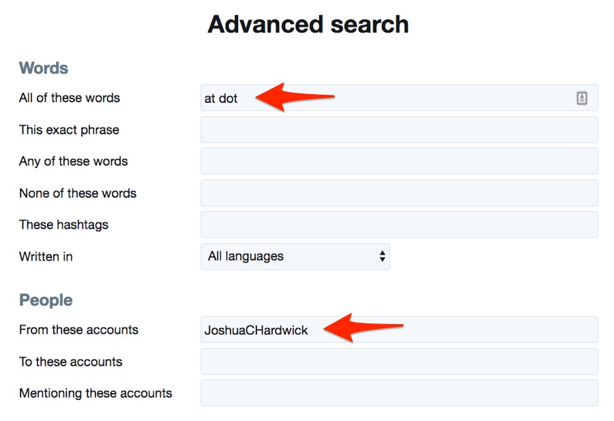614x421 pixels.
Task: Click the Advanced search page title
Action: (x=308, y=25)
